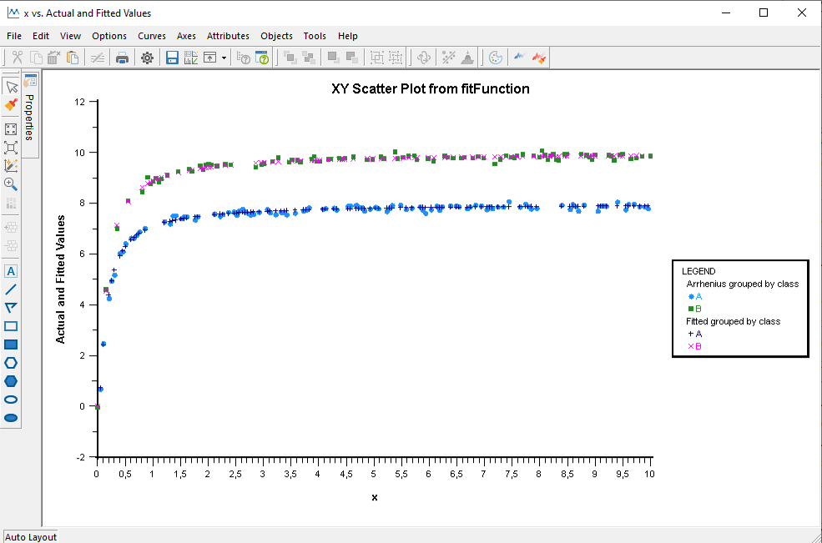Select the outlined rectangle tool
Image resolution: width=822 pixels, height=543 pixels.
[x=11, y=326]
